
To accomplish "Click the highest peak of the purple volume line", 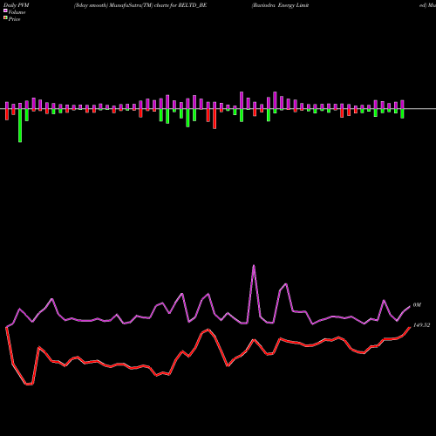I will [x=254, y=265].
